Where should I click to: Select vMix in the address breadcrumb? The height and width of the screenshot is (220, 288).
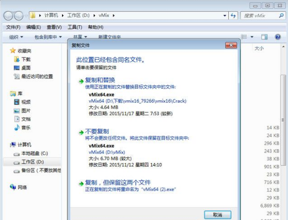104,15
